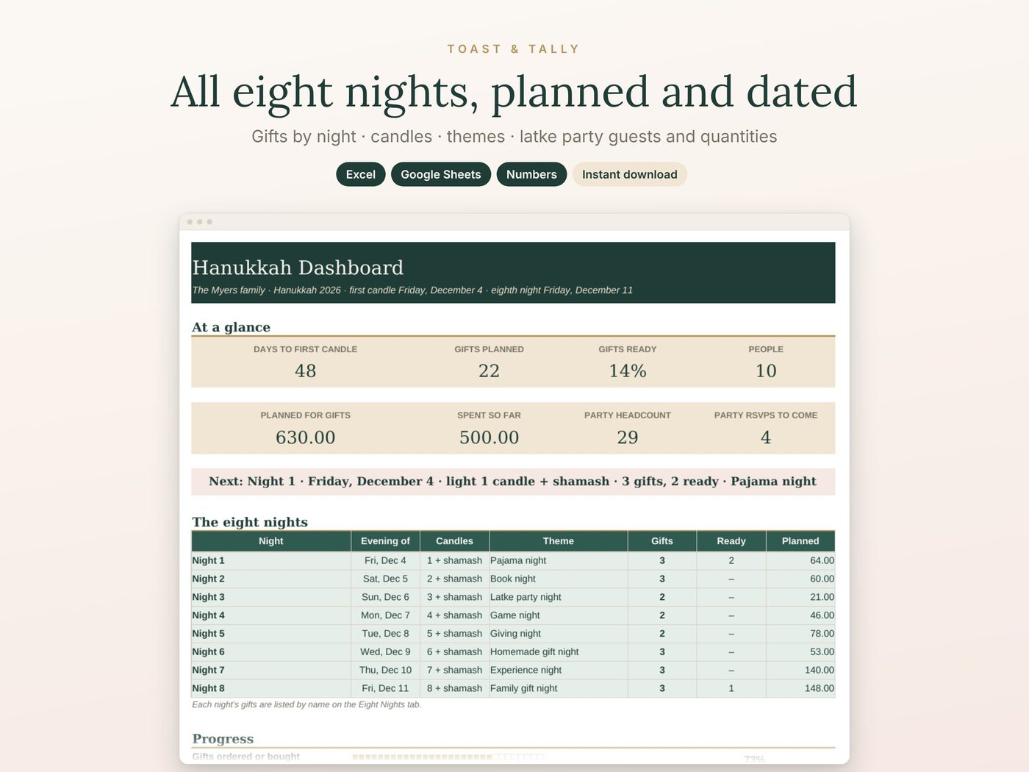
Task: Select the Family gift night cell
Action: click(x=559, y=689)
